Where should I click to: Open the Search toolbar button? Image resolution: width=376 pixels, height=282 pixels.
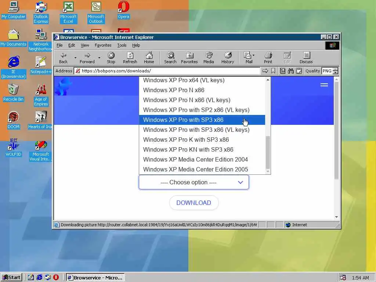pyautogui.click(x=170, y=58)
